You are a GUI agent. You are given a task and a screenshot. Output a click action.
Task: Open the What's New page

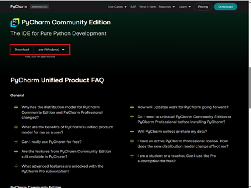pos(147,7)
